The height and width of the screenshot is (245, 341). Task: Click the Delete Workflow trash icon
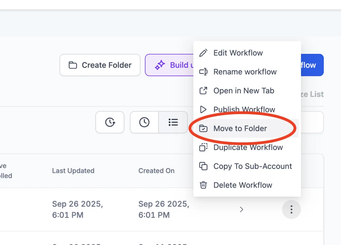[203, 185]
